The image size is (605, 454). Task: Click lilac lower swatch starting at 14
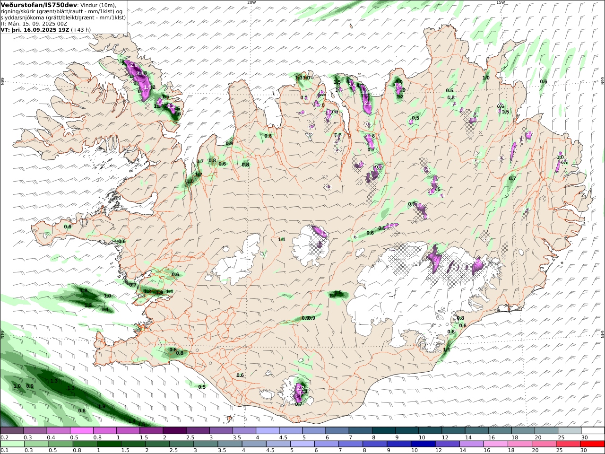(x=471, y=444)
